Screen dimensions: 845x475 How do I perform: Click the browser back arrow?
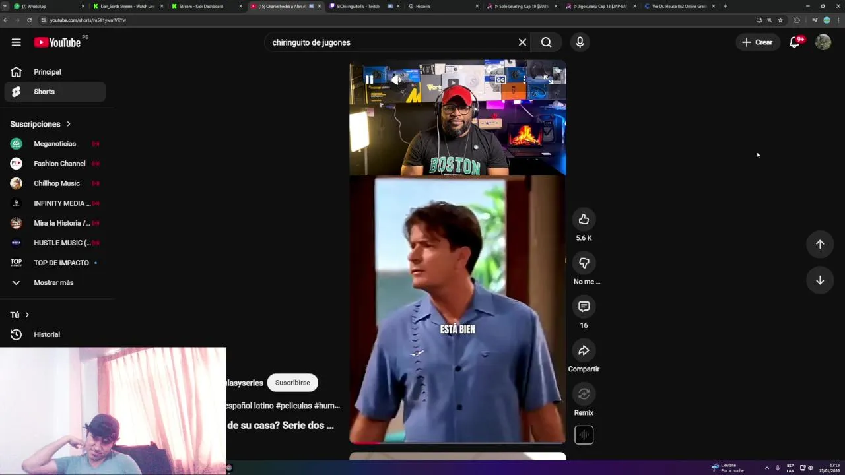click(x=6, y=20)
